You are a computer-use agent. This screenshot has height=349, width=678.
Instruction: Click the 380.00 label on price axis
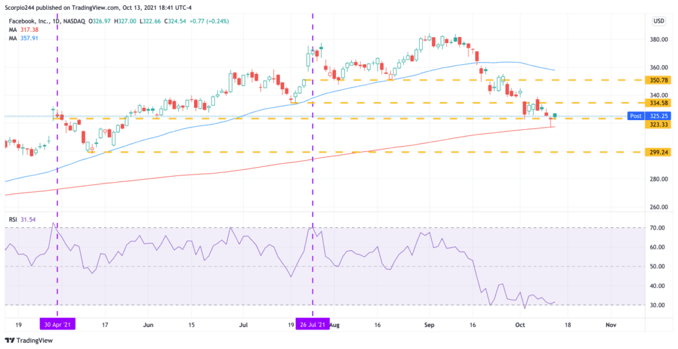[660, 39]
